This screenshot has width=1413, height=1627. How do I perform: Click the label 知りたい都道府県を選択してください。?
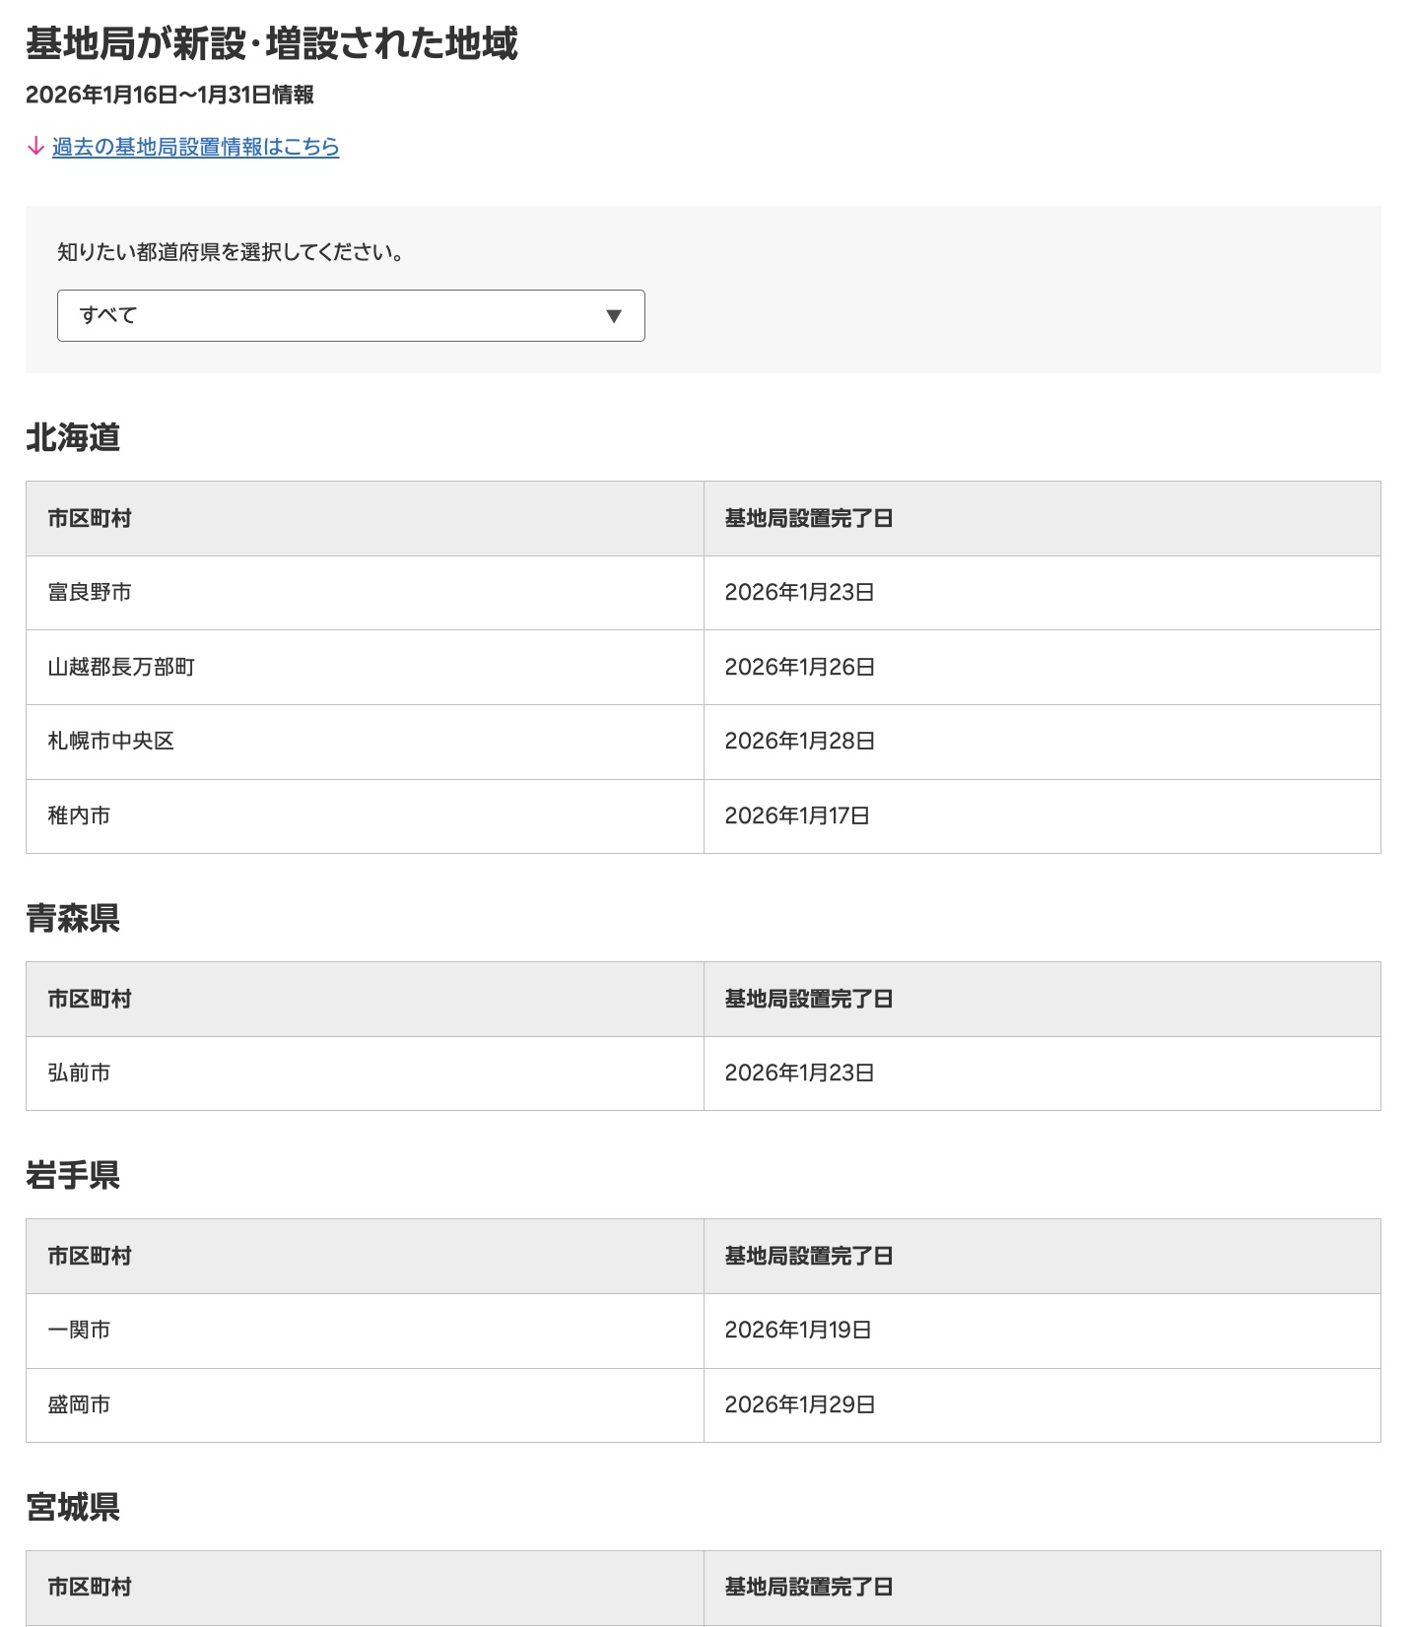pyautogui.click(x=232, y=252)
